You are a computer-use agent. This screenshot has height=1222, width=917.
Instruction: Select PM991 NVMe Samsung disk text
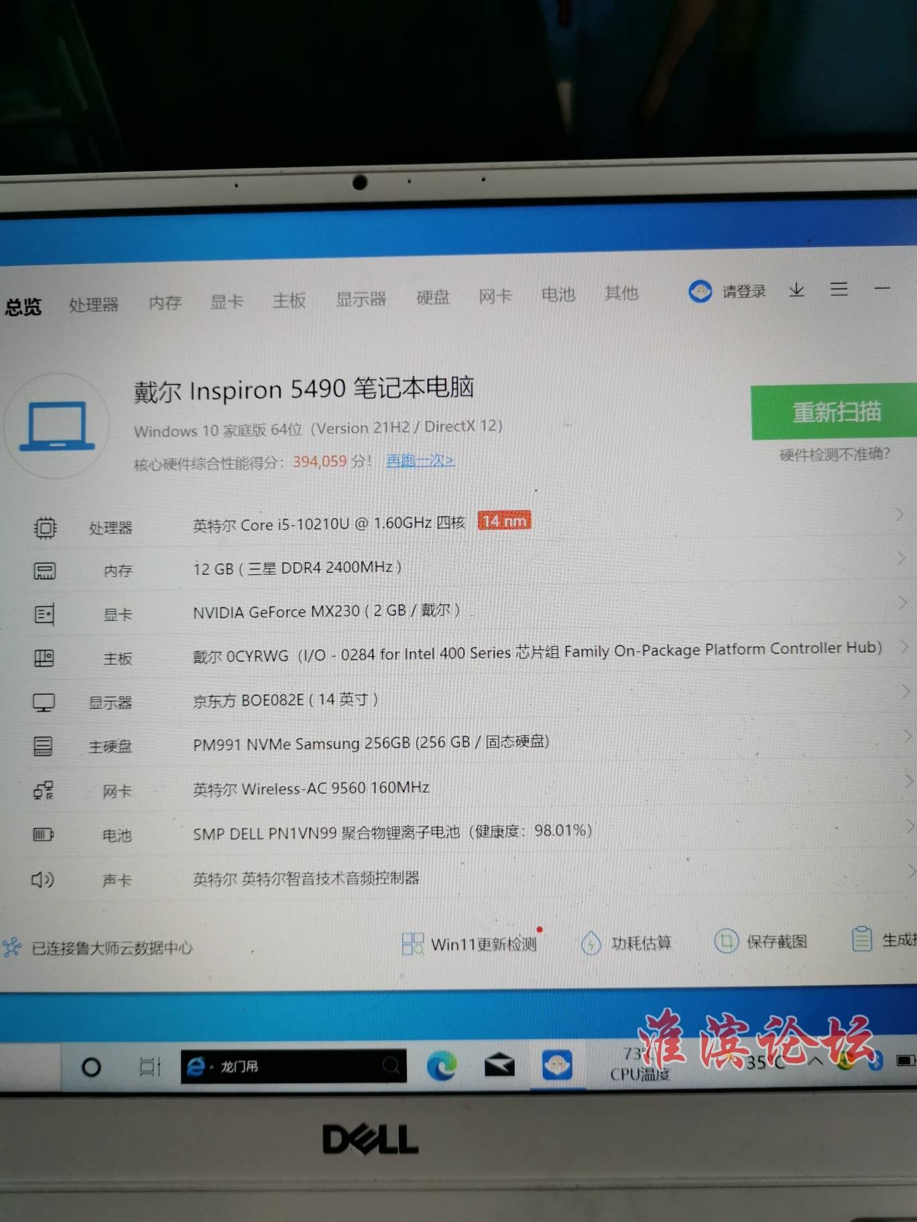click(x=371, y=743)
